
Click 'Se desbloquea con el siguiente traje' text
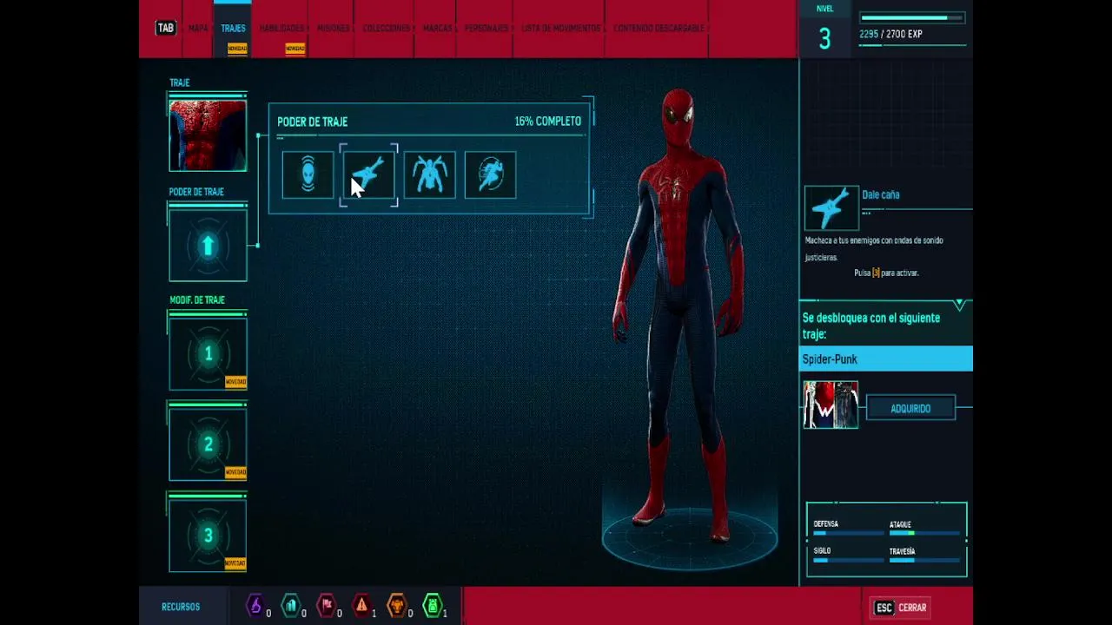(x=870, y=326)
